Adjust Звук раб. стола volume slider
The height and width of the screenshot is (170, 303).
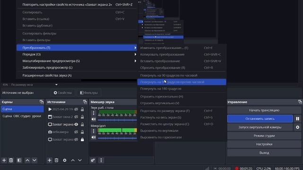(117, 120)
